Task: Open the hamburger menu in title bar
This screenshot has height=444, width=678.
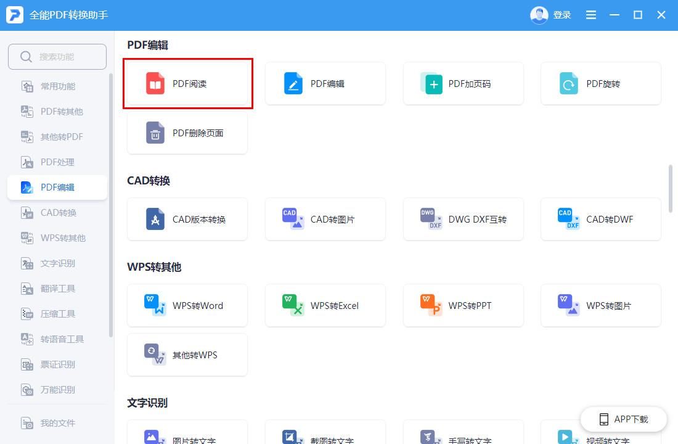Action: 590,15
